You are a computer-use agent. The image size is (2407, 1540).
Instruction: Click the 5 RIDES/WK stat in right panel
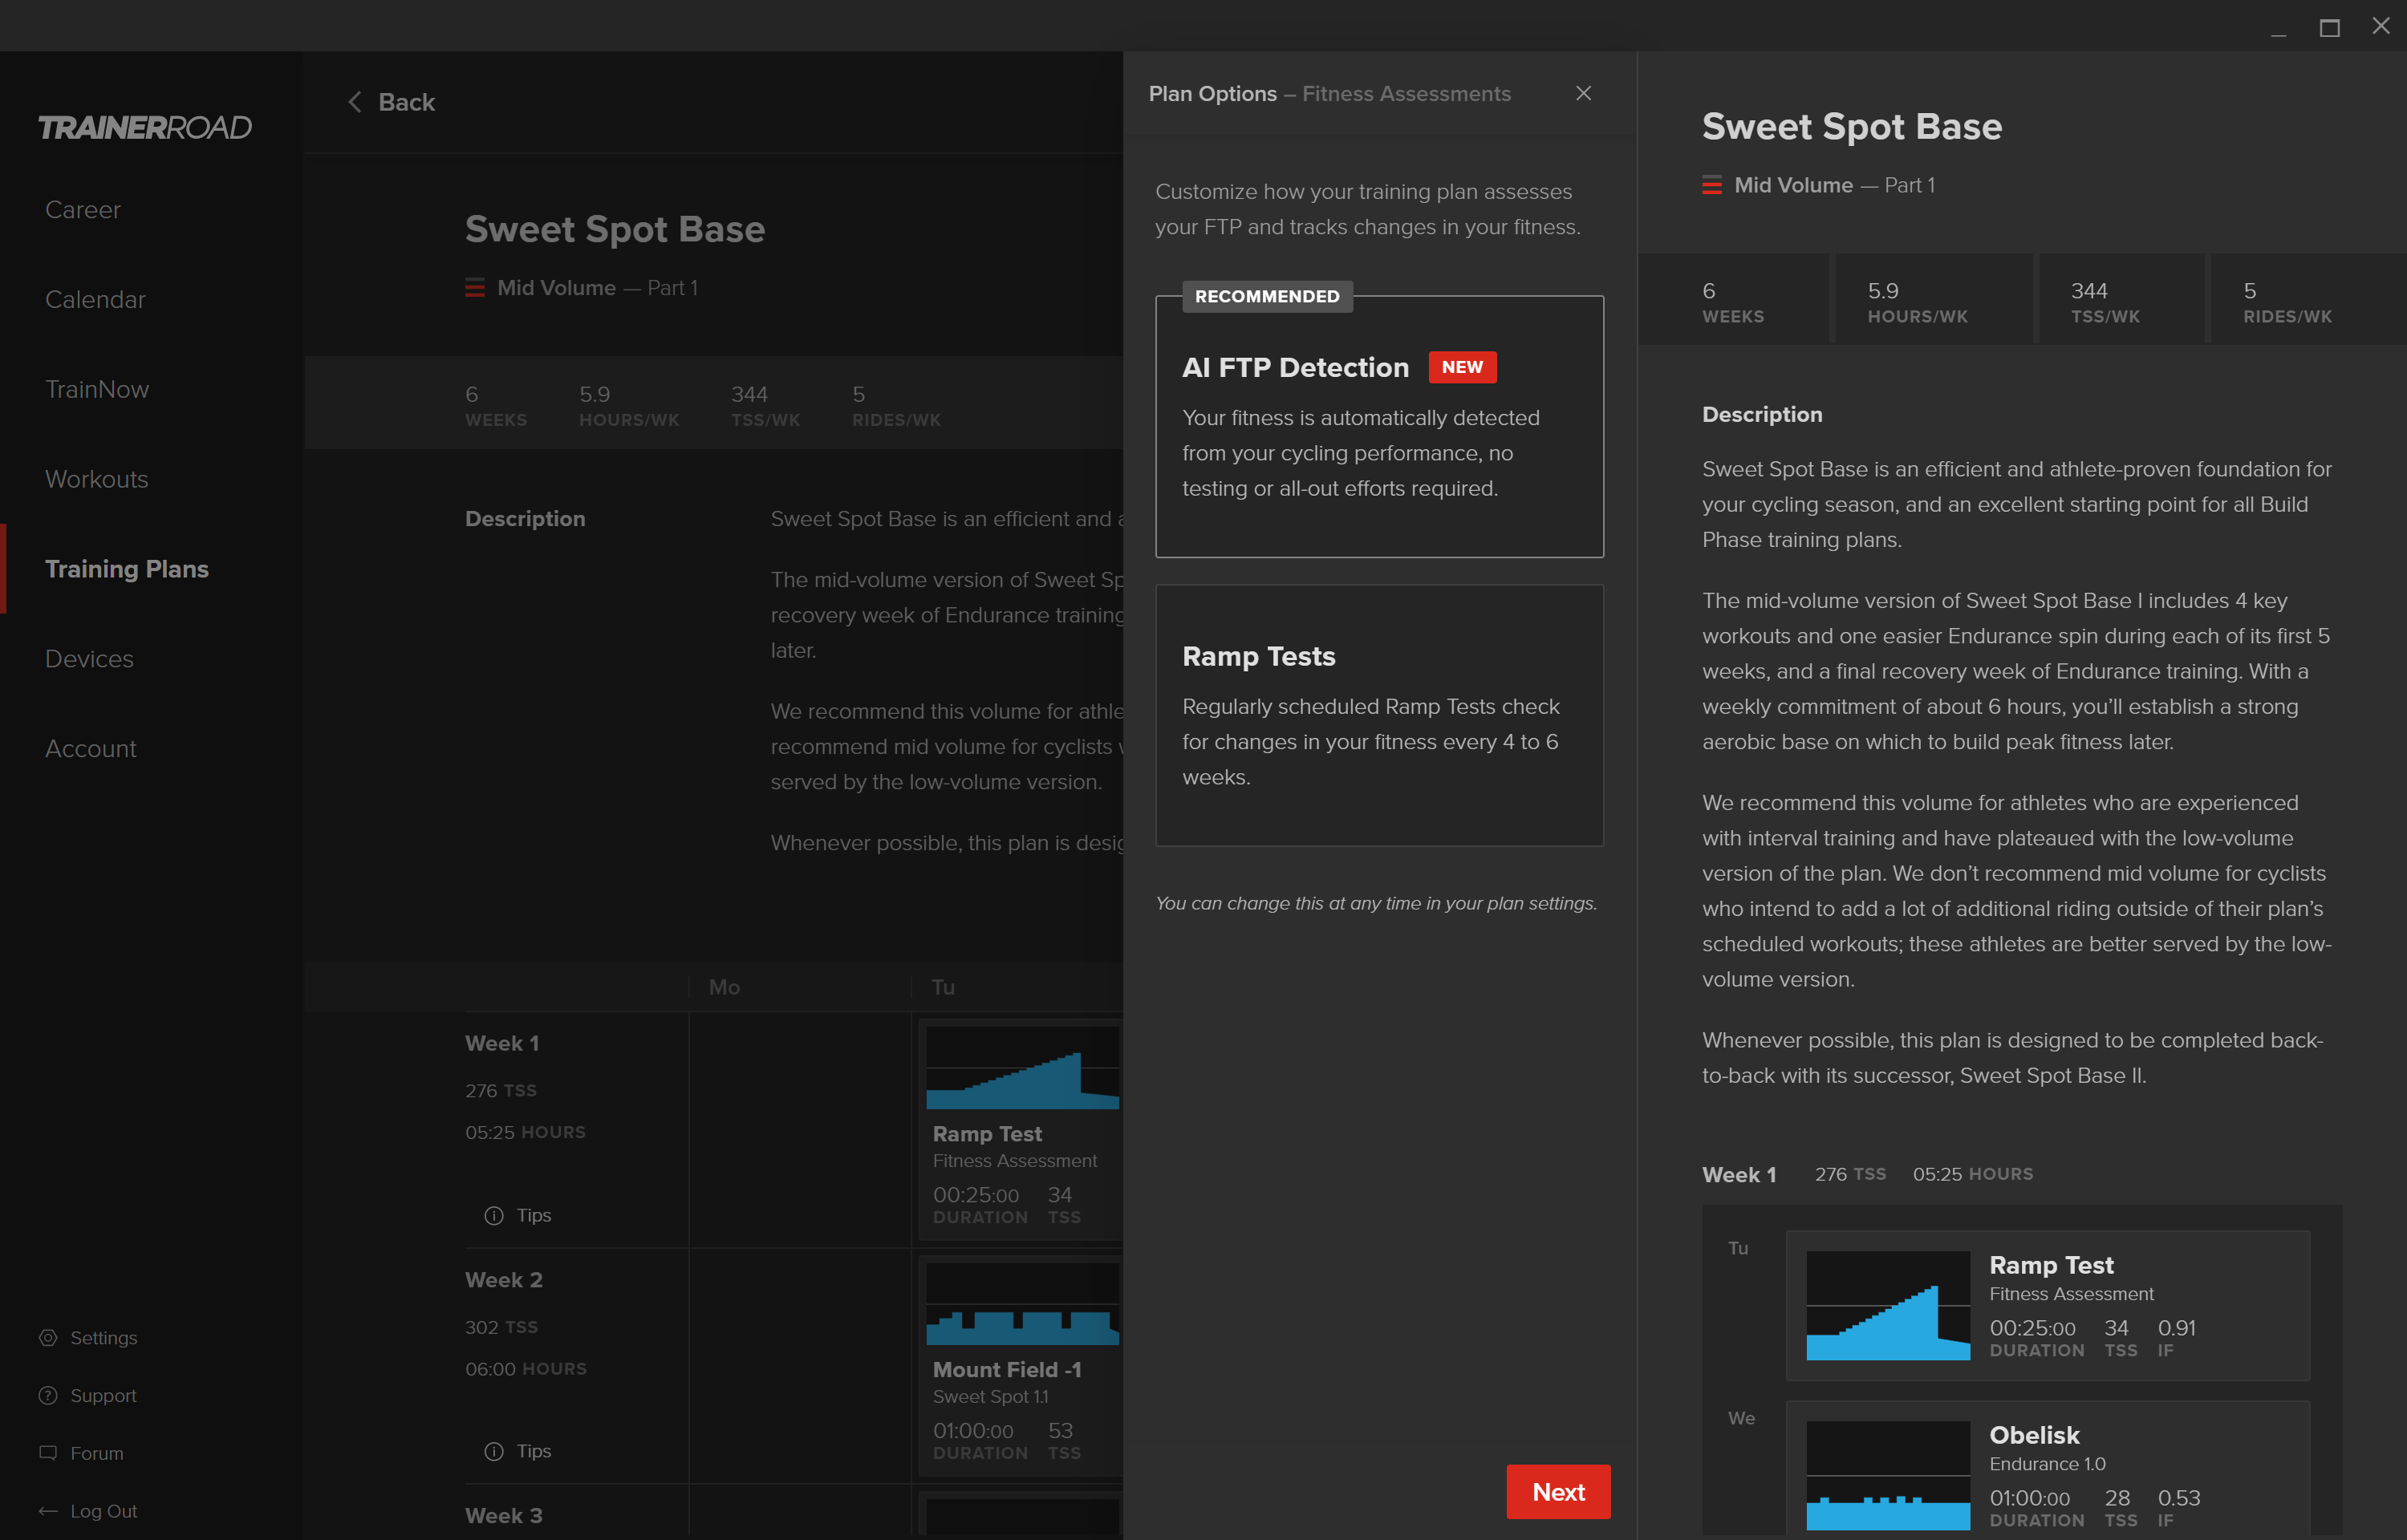[2287, 302]
